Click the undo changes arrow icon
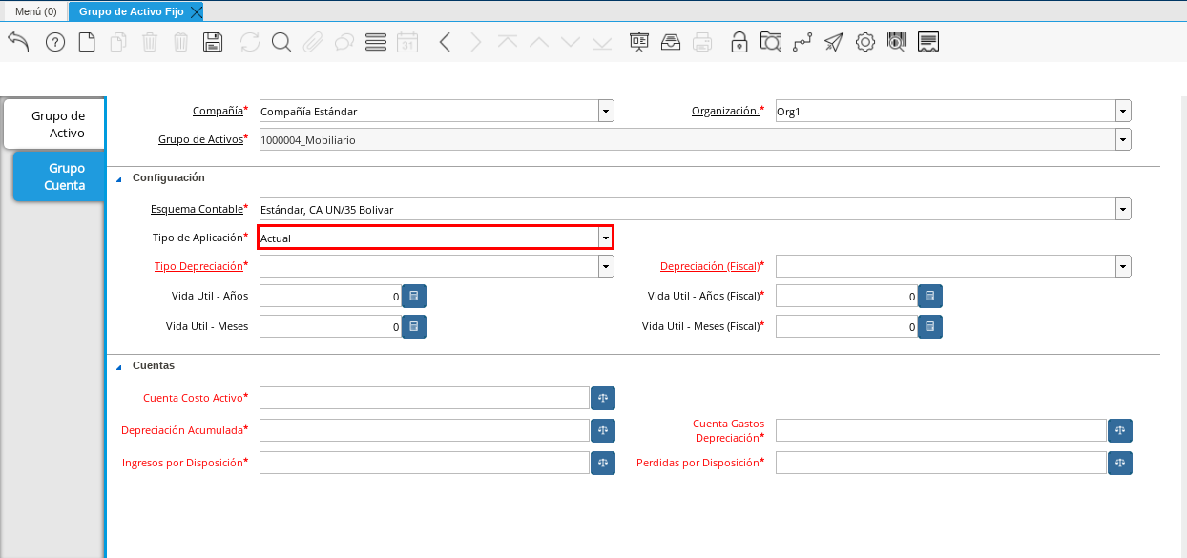The height and width of the screenshot is (558, 1187). tap(19, 42)
